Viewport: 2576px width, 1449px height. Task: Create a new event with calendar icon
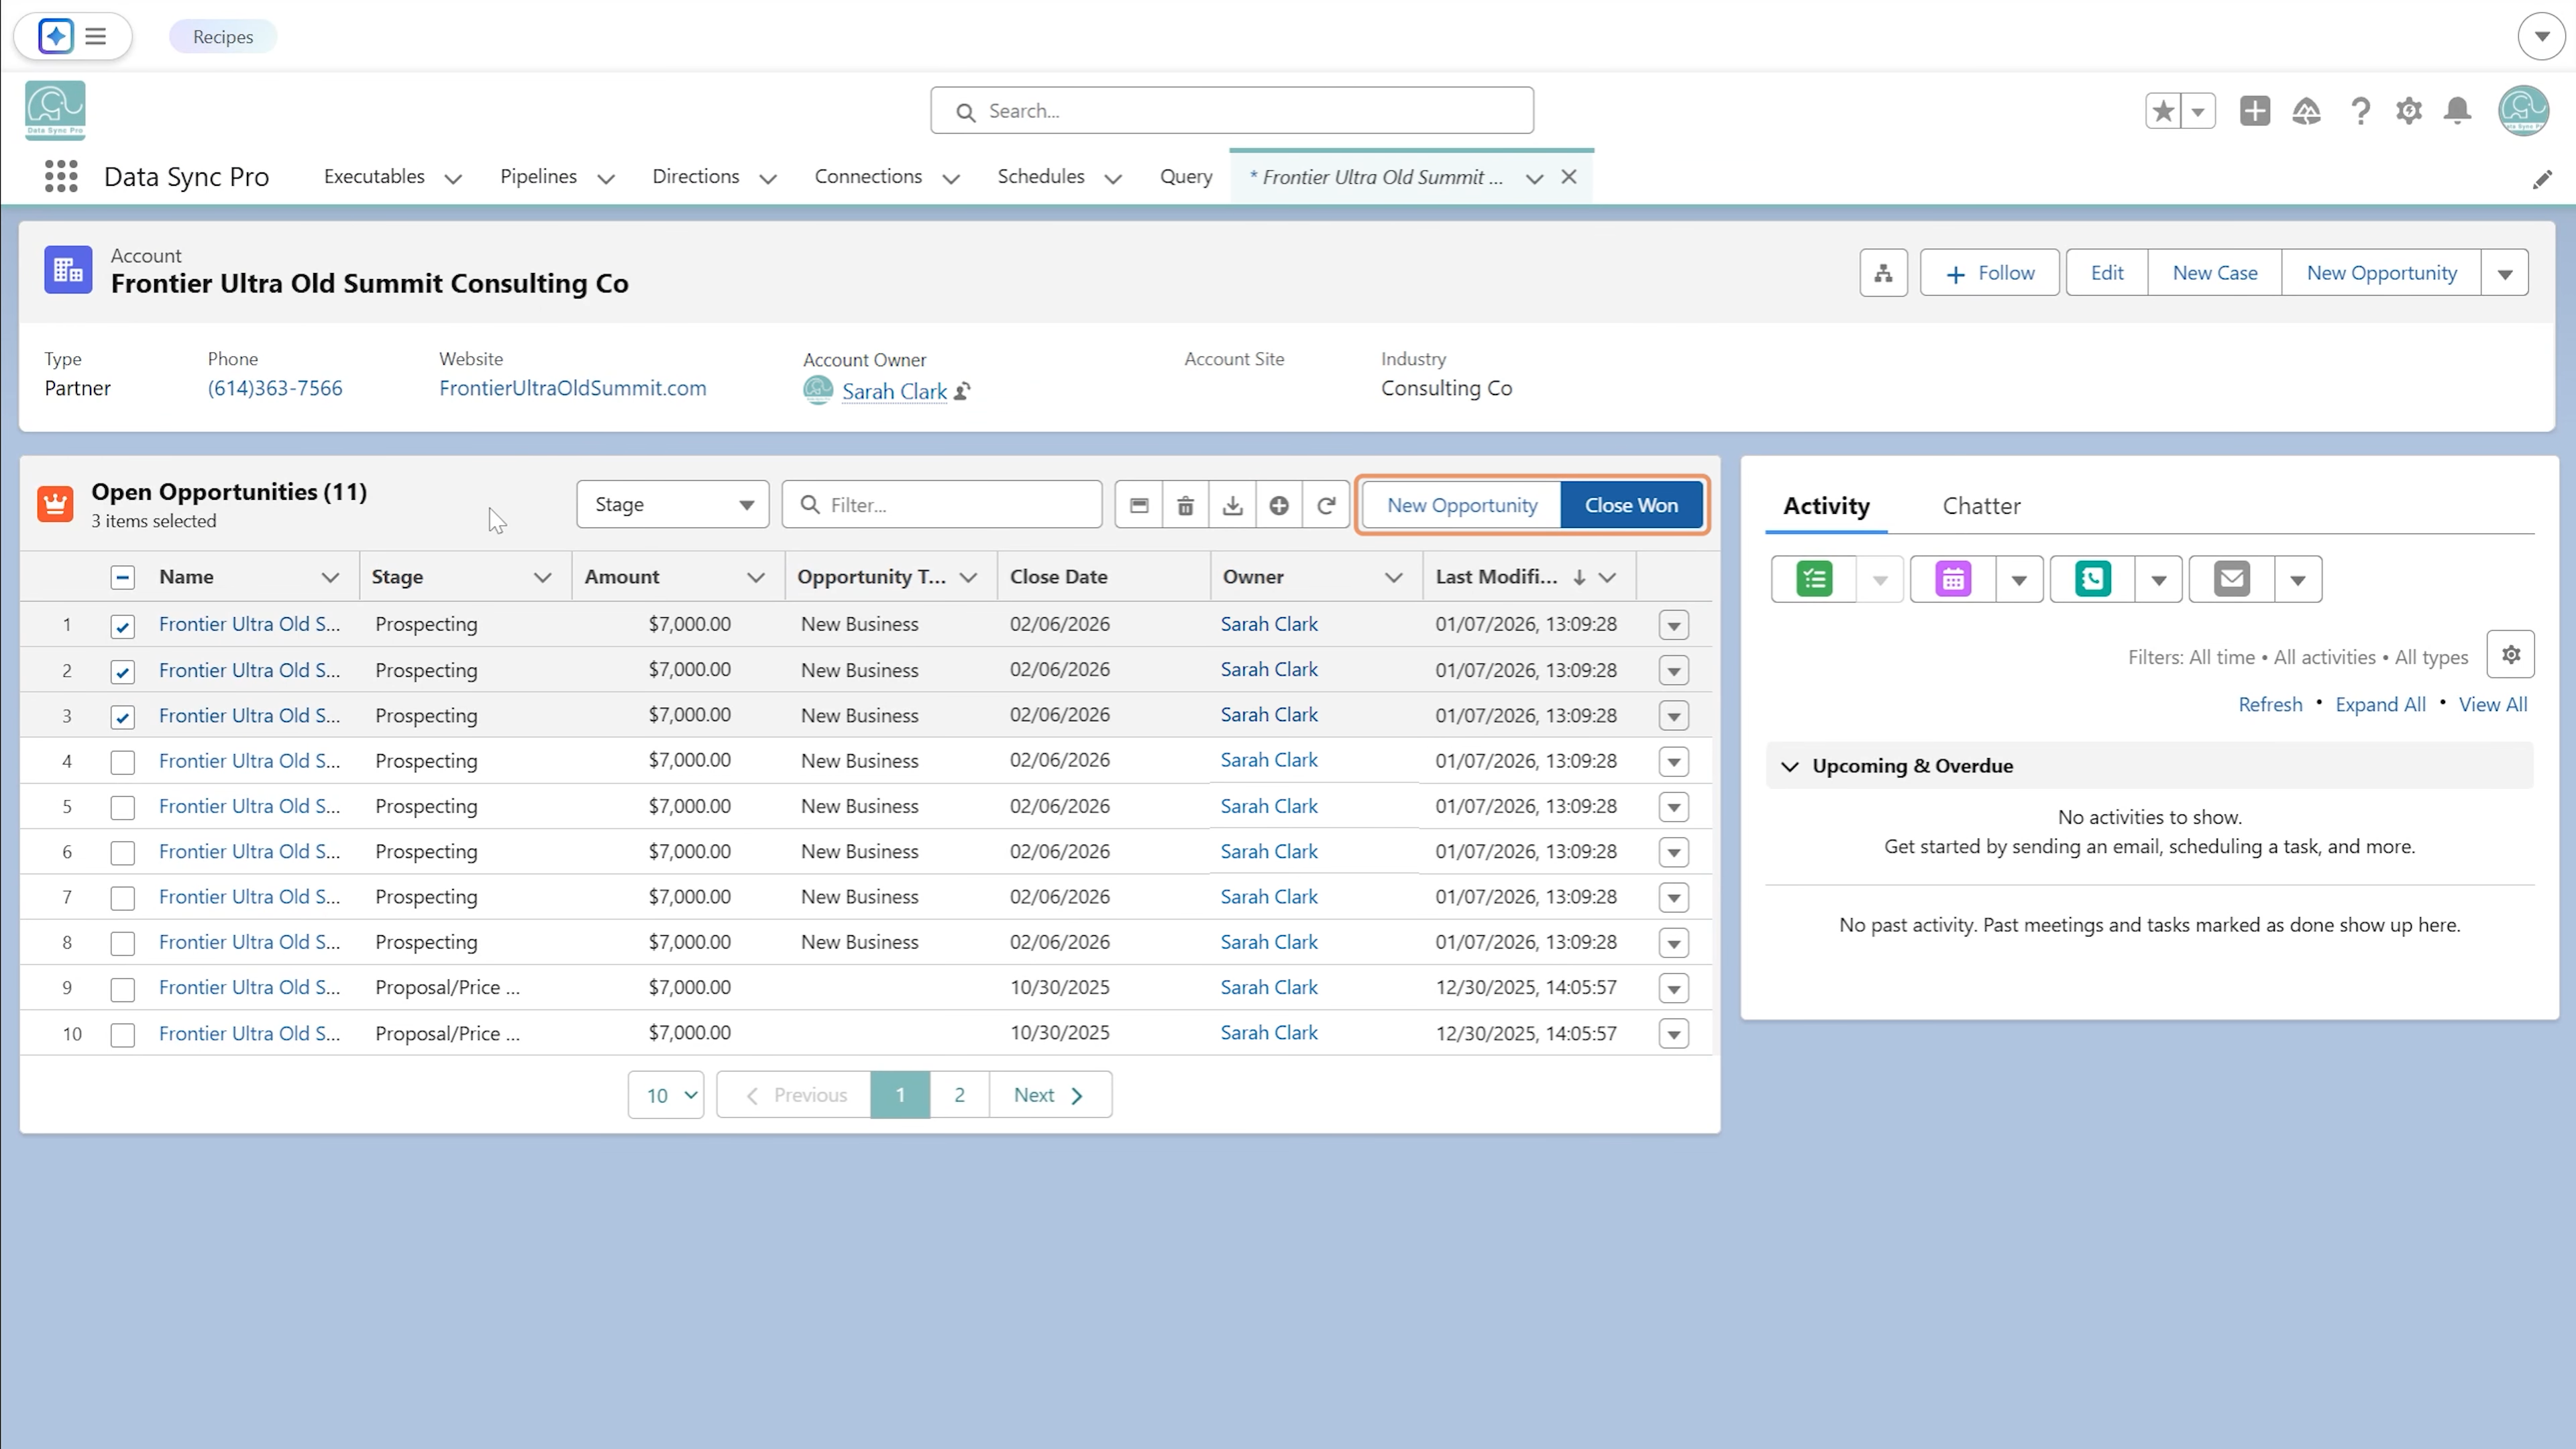pos(1953,579)
